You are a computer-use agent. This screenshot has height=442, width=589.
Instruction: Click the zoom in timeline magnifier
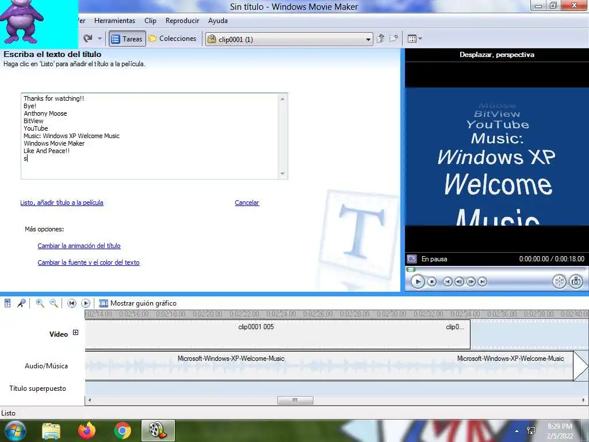(40, 303)
